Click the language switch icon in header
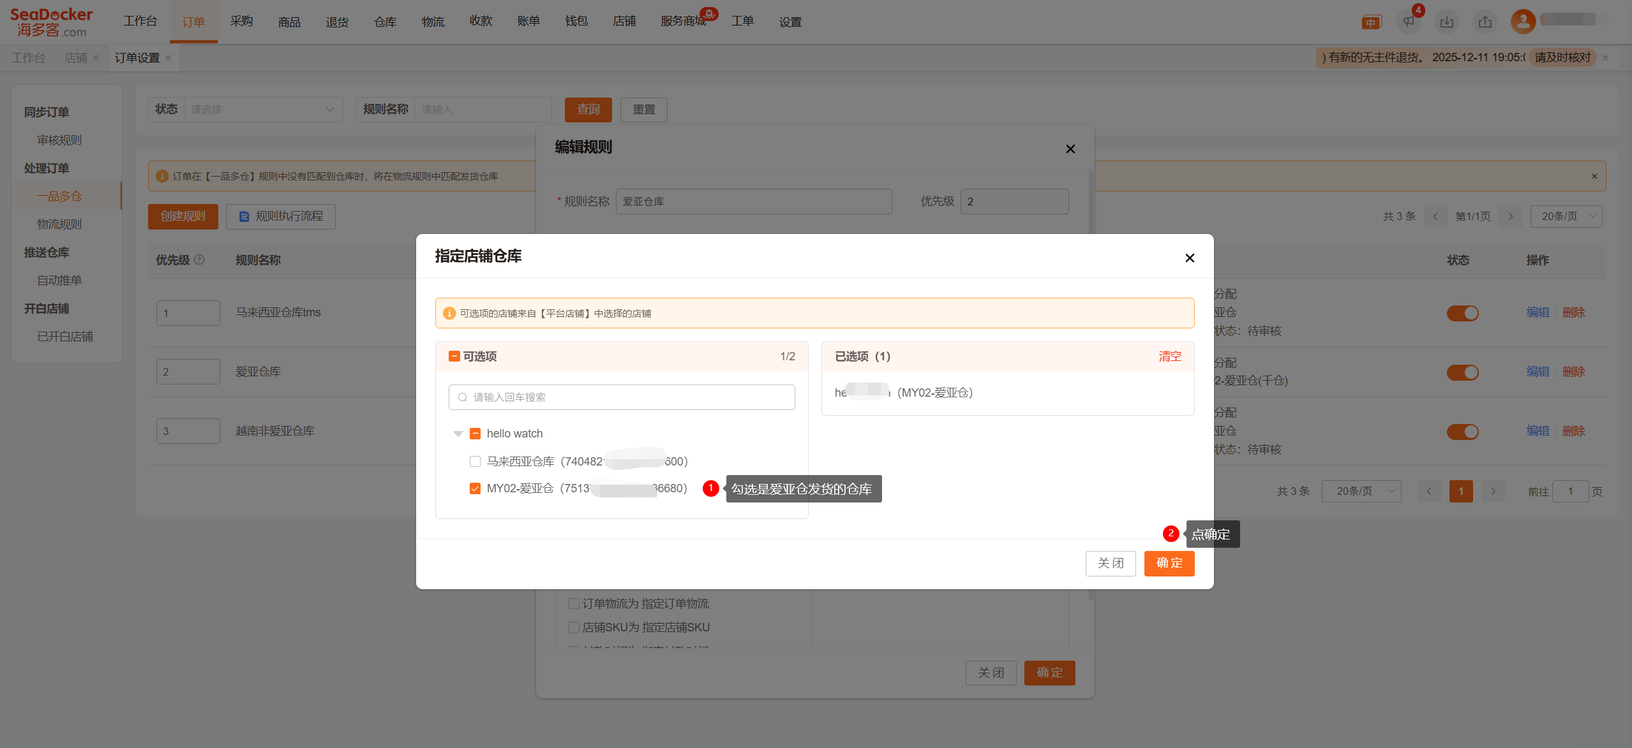The image size is (1632, 748). point(1371,23)
